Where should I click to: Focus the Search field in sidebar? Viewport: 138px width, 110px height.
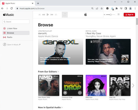[16, 22]
